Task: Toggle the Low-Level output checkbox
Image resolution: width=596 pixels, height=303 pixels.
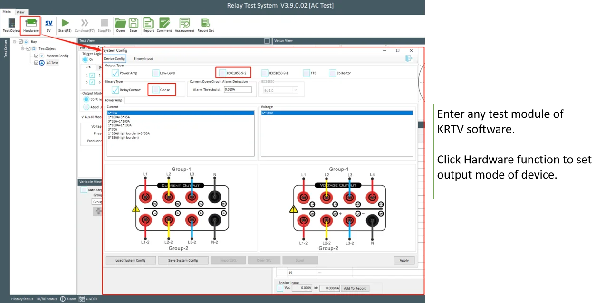Action: [x=156, y=73]
